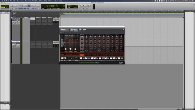
Task: Toggle plugin automation SAFE button
Action: coord(80,31)
